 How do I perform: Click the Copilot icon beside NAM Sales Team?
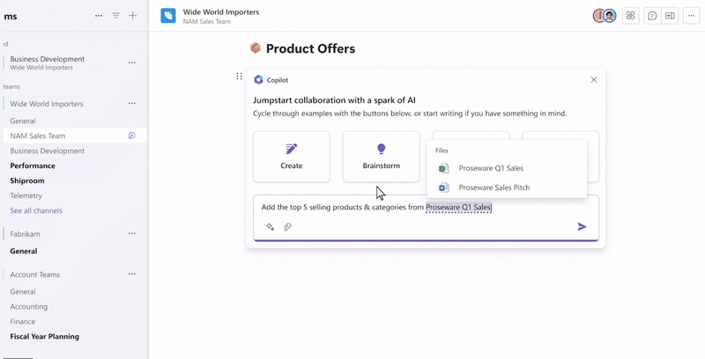(x=131, y=136)
